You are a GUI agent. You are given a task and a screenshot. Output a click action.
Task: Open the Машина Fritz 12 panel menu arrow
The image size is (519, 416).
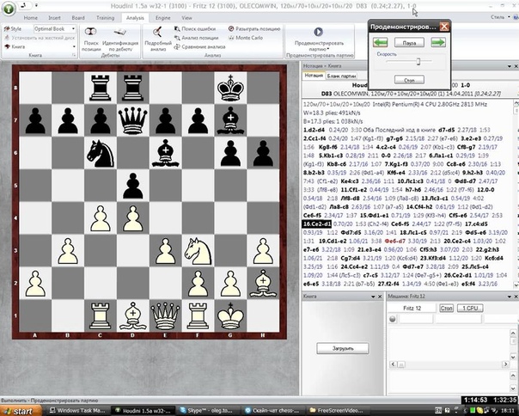(510, 297)
